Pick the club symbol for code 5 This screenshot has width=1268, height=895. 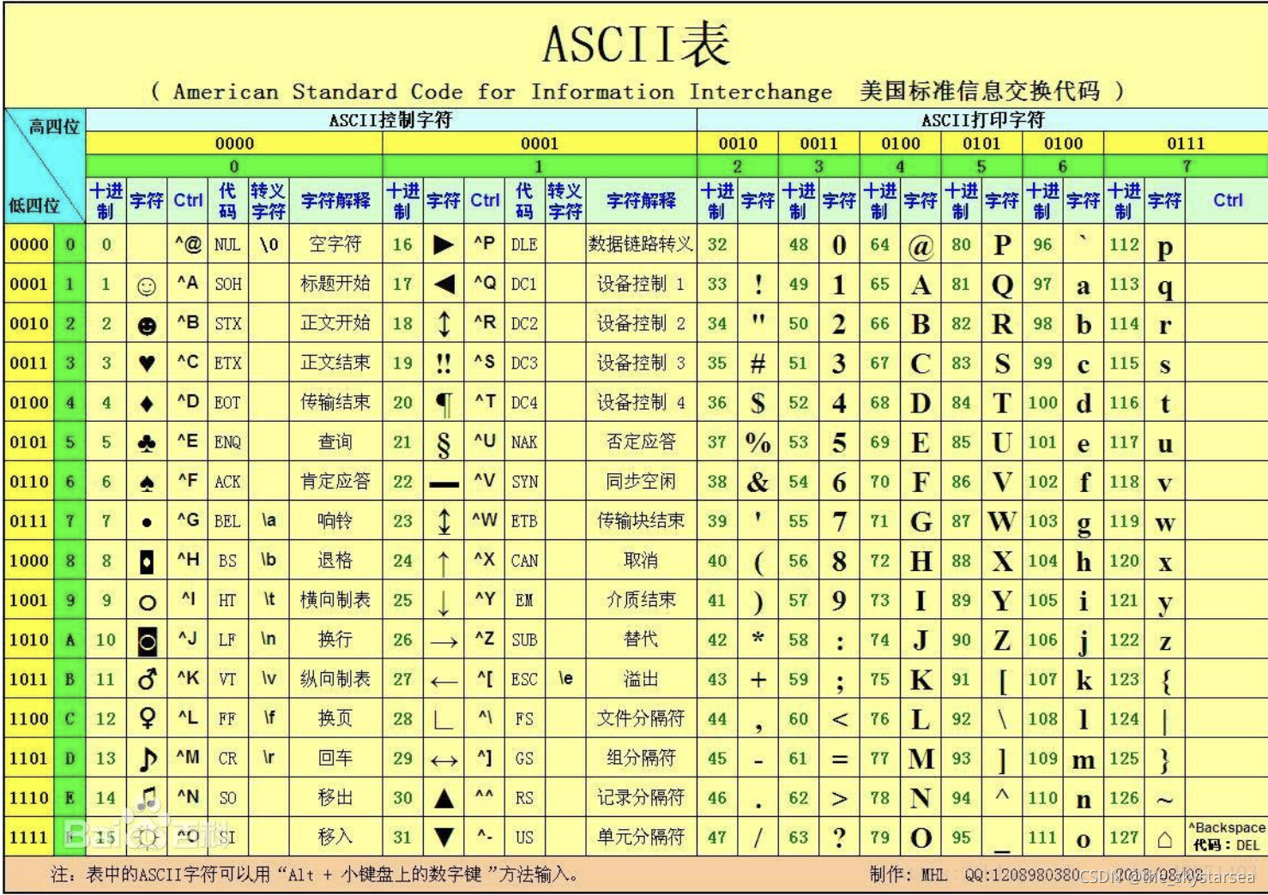[147, 442]
